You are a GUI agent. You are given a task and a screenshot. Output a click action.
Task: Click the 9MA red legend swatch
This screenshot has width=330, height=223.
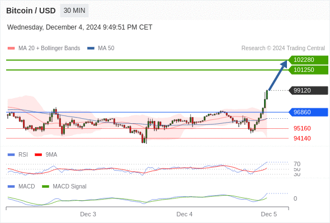38,155
